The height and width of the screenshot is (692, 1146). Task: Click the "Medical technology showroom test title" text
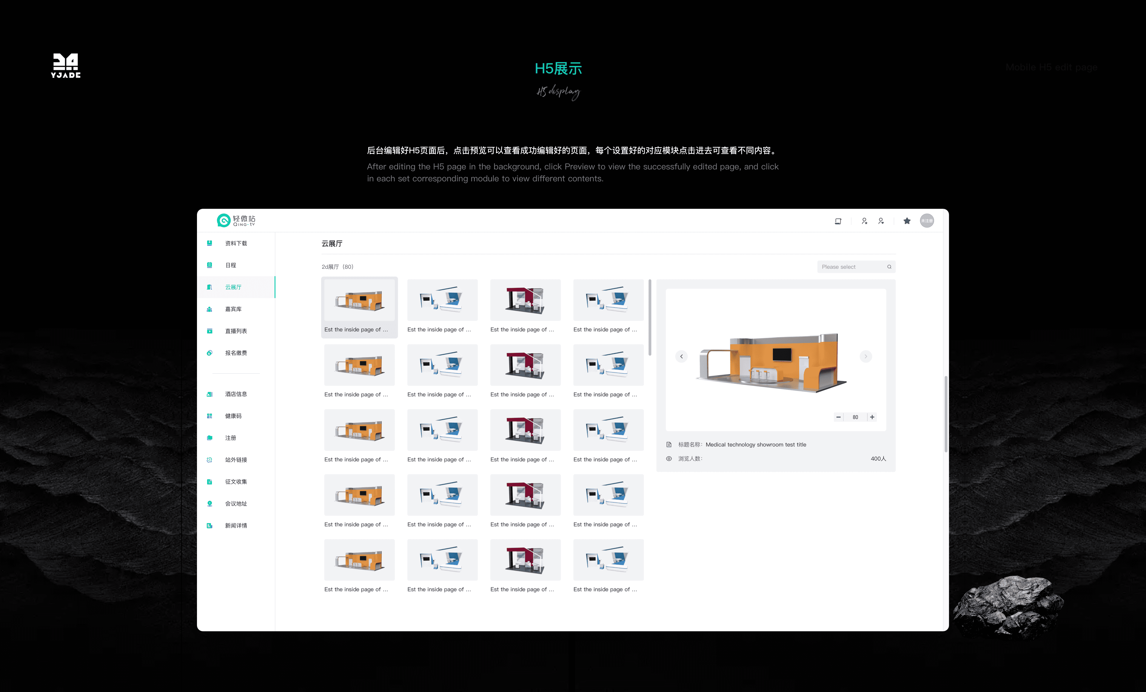(x=756, y=445)
